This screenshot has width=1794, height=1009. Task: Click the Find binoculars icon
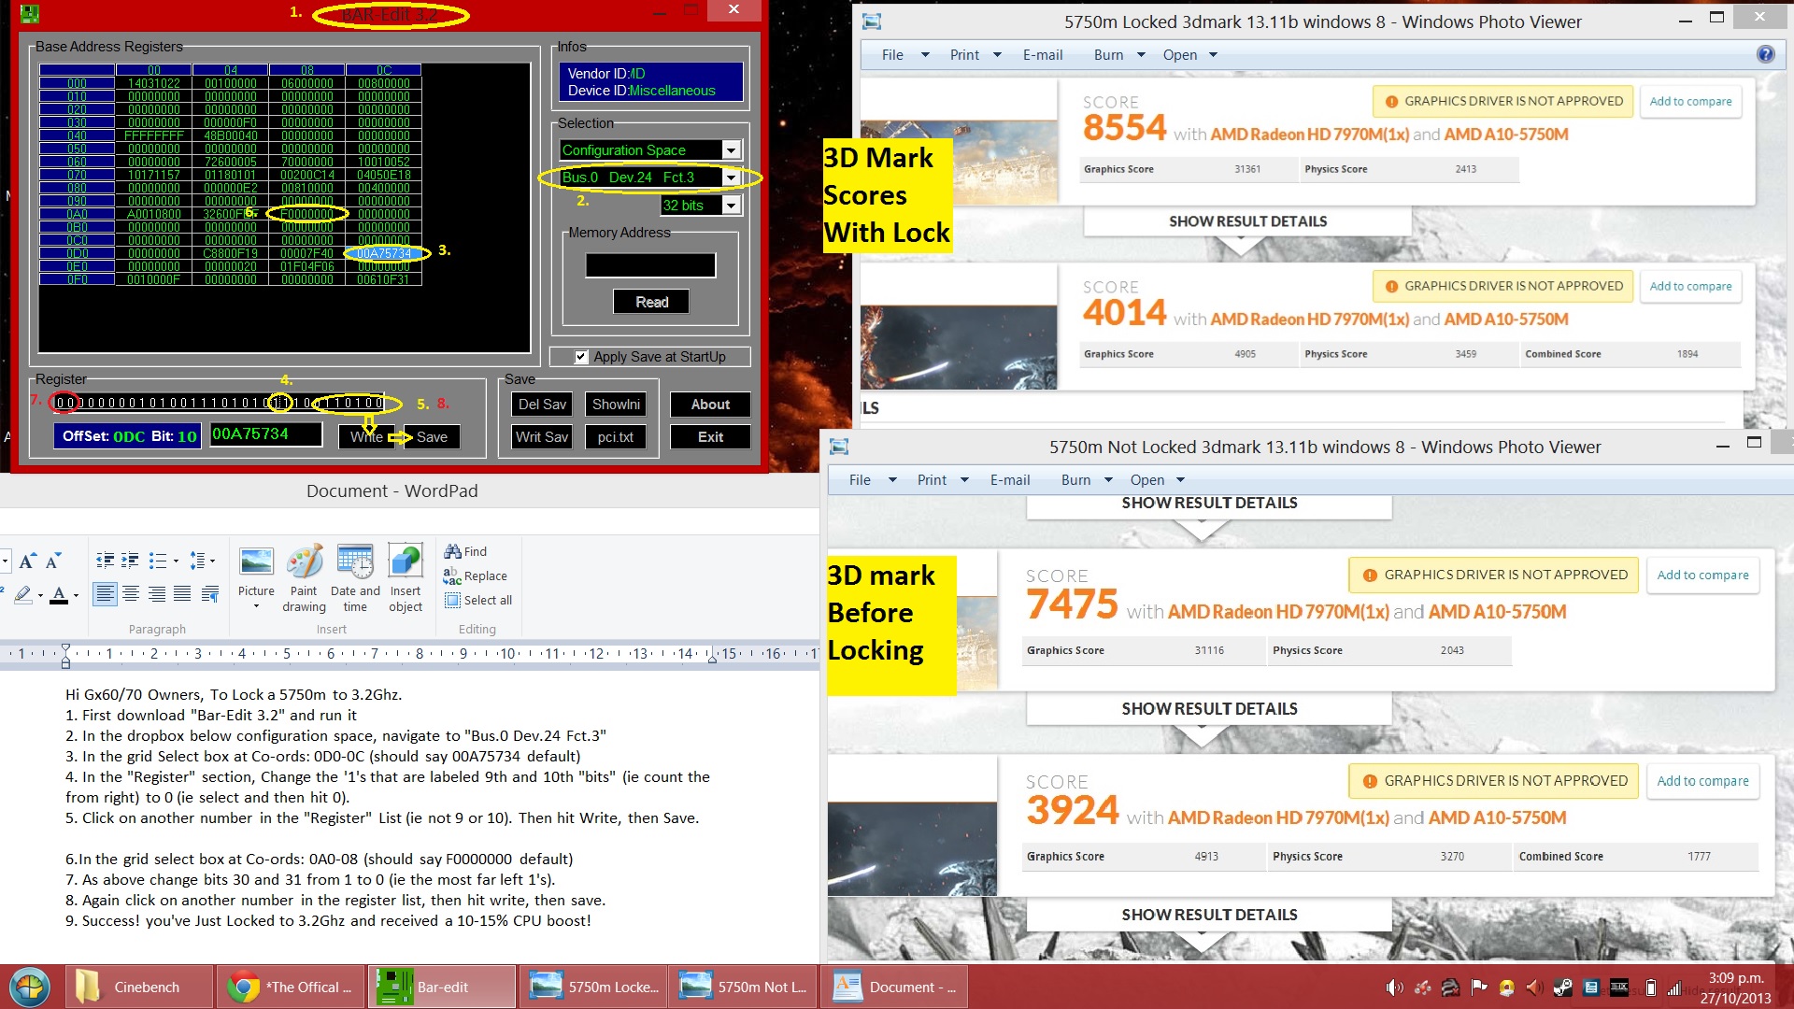tap(452, 551)
